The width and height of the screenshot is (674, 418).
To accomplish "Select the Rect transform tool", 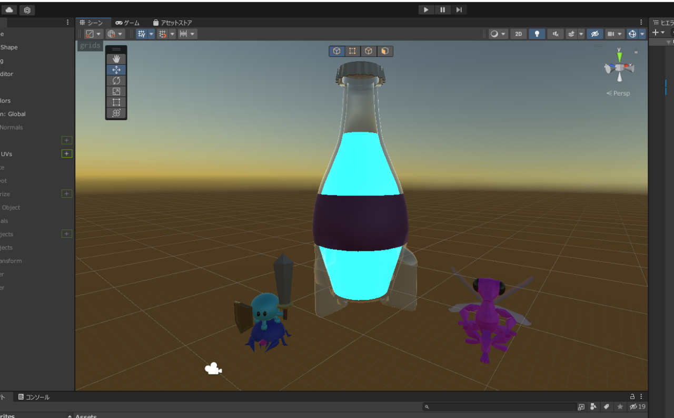I will pos(116,102).
